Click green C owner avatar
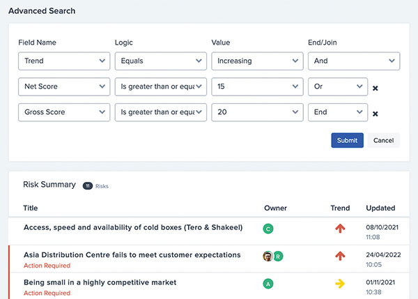Viewport: 418px width, 299px height. click(268, 229)
